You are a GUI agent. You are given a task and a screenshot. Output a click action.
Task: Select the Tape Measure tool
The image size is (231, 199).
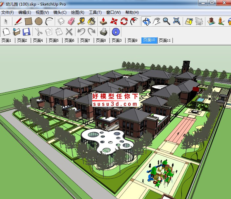pos(81,21)
